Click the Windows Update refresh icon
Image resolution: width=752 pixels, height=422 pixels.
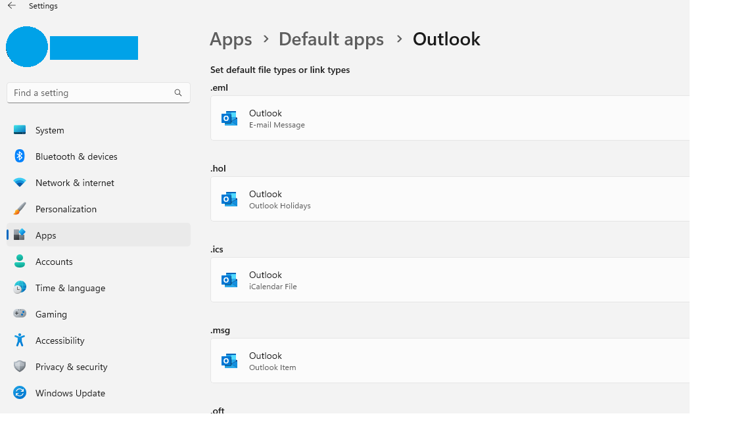[x=20, y=392]
